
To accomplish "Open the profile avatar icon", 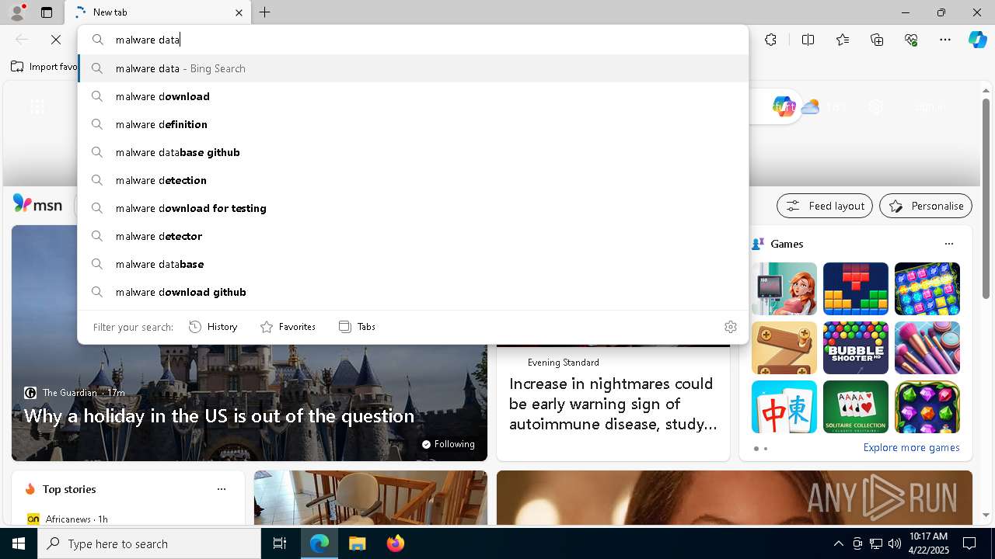I will coord(17,12).
